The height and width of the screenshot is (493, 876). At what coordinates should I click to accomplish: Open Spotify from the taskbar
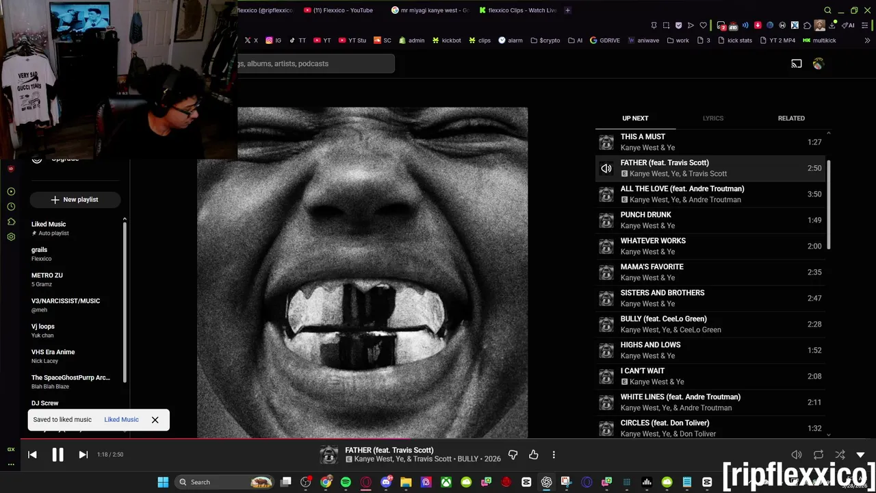pos(346,482)
